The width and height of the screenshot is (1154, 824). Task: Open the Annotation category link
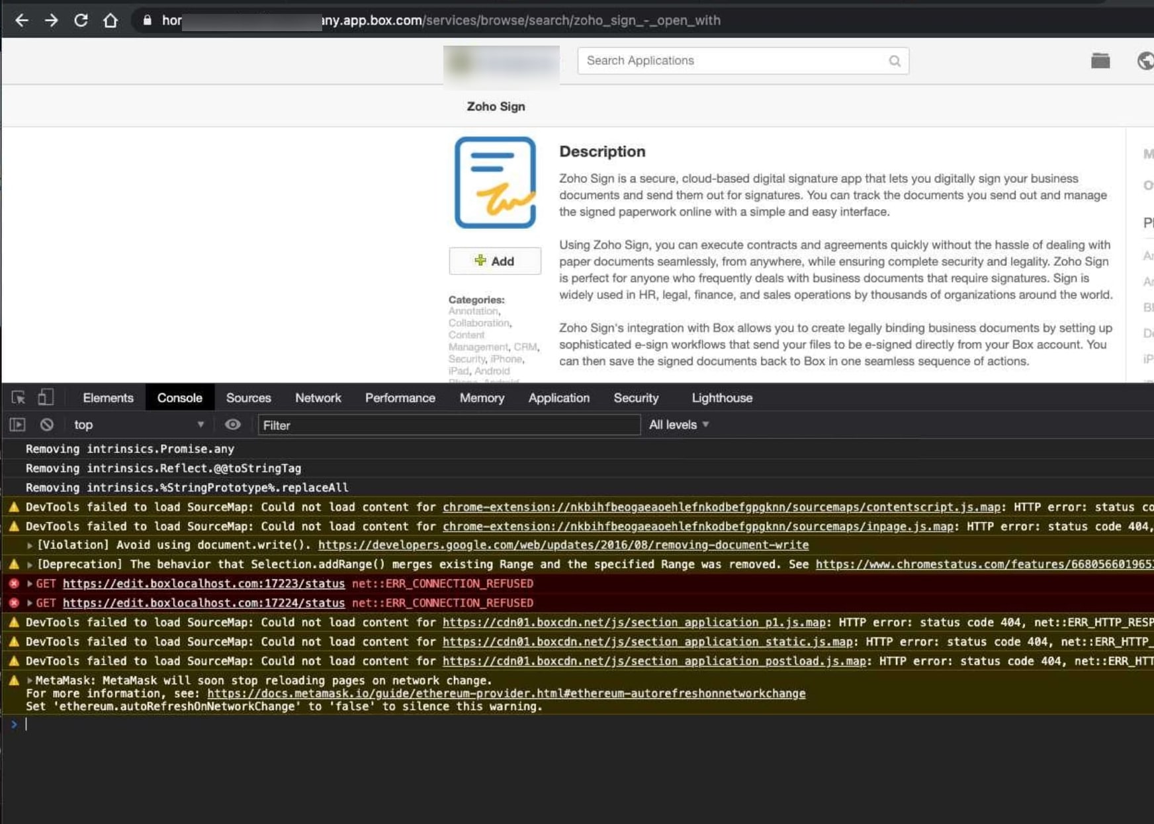point(473,311)
